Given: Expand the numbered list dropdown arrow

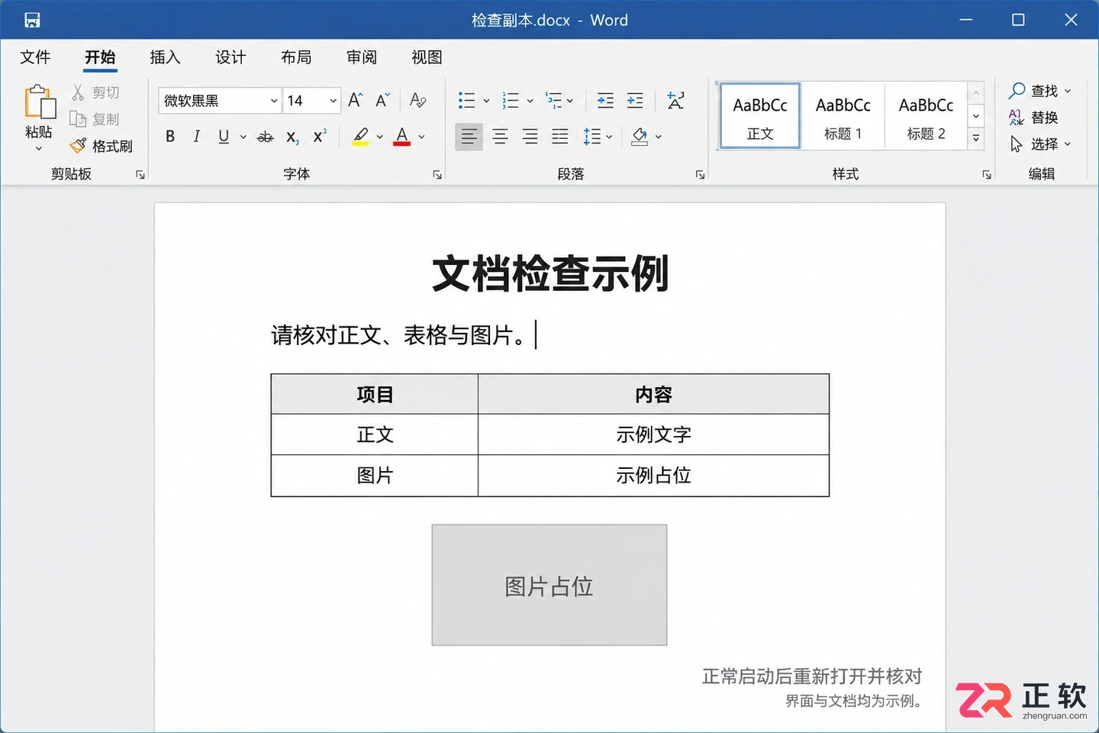Looking at the screenshot, I should [x=530, y=101].
